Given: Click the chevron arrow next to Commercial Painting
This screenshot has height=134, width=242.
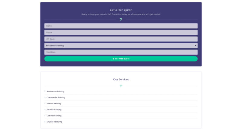Looking at the screenshot, I should click(45, 97).
